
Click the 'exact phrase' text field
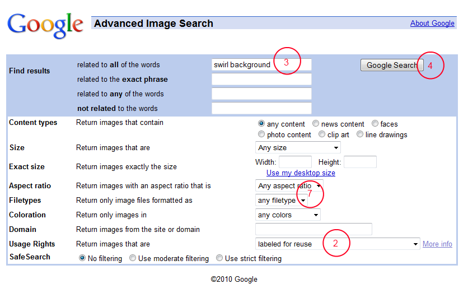261,79
